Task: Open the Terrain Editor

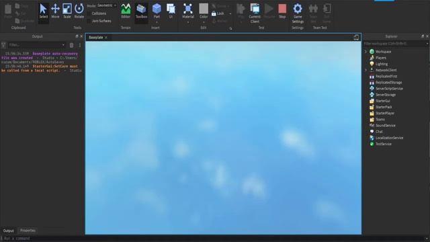Action: coord(126,11)
